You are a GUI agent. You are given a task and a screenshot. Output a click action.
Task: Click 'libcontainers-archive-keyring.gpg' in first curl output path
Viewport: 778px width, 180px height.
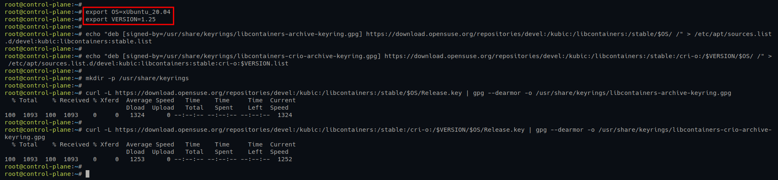(670, 93)
